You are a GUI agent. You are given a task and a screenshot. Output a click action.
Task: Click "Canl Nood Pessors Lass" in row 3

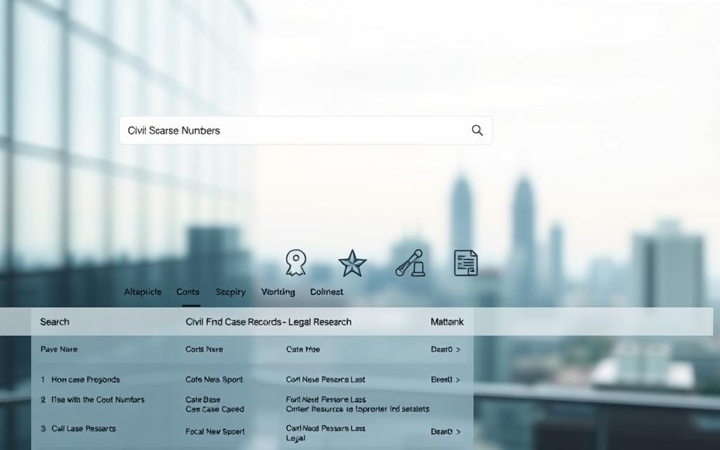tap(326, 428)
